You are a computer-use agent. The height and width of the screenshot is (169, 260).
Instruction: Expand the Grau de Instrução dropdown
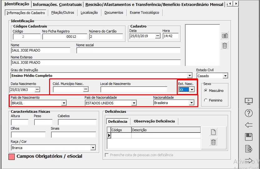(x=190, y=76)
